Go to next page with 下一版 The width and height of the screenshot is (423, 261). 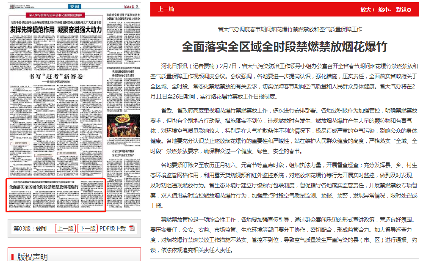[88, 228]
